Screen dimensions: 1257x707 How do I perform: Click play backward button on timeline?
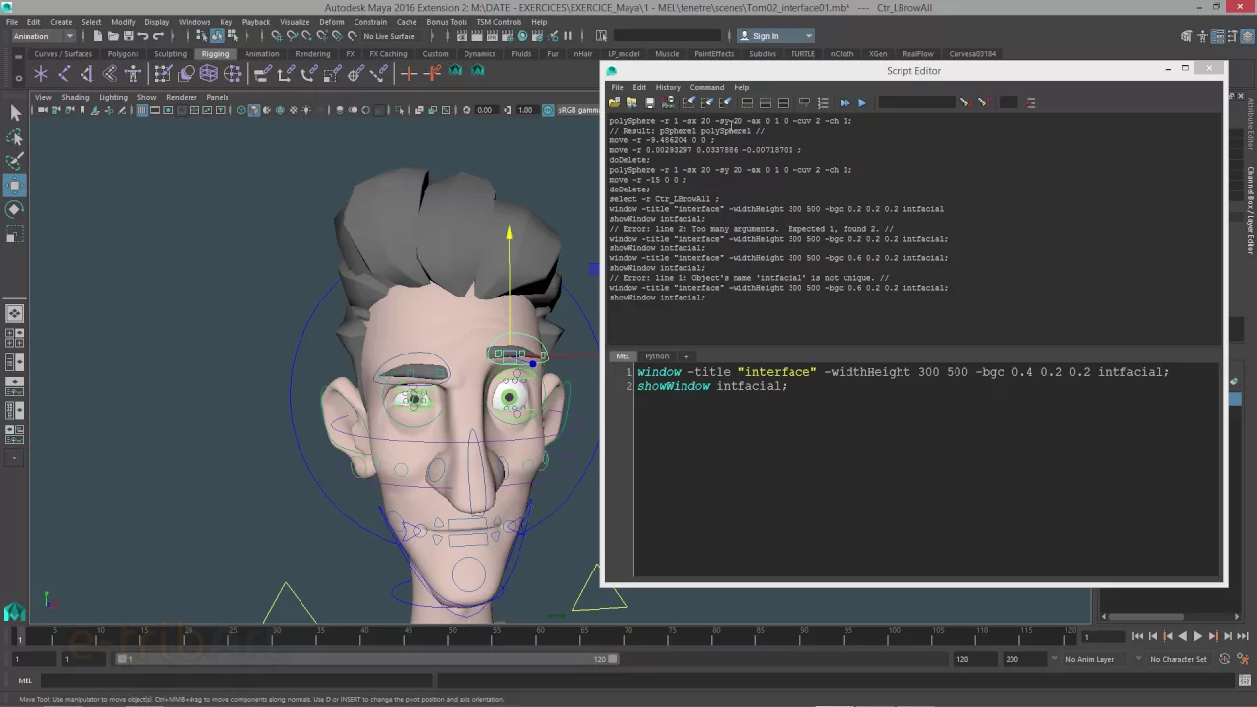coord(1182,636)
